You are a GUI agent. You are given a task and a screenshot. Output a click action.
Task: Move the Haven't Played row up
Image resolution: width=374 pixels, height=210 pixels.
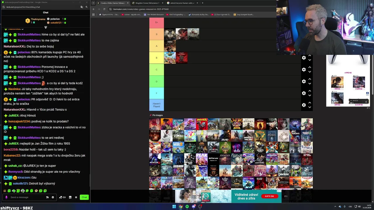(x=310, y=103)
